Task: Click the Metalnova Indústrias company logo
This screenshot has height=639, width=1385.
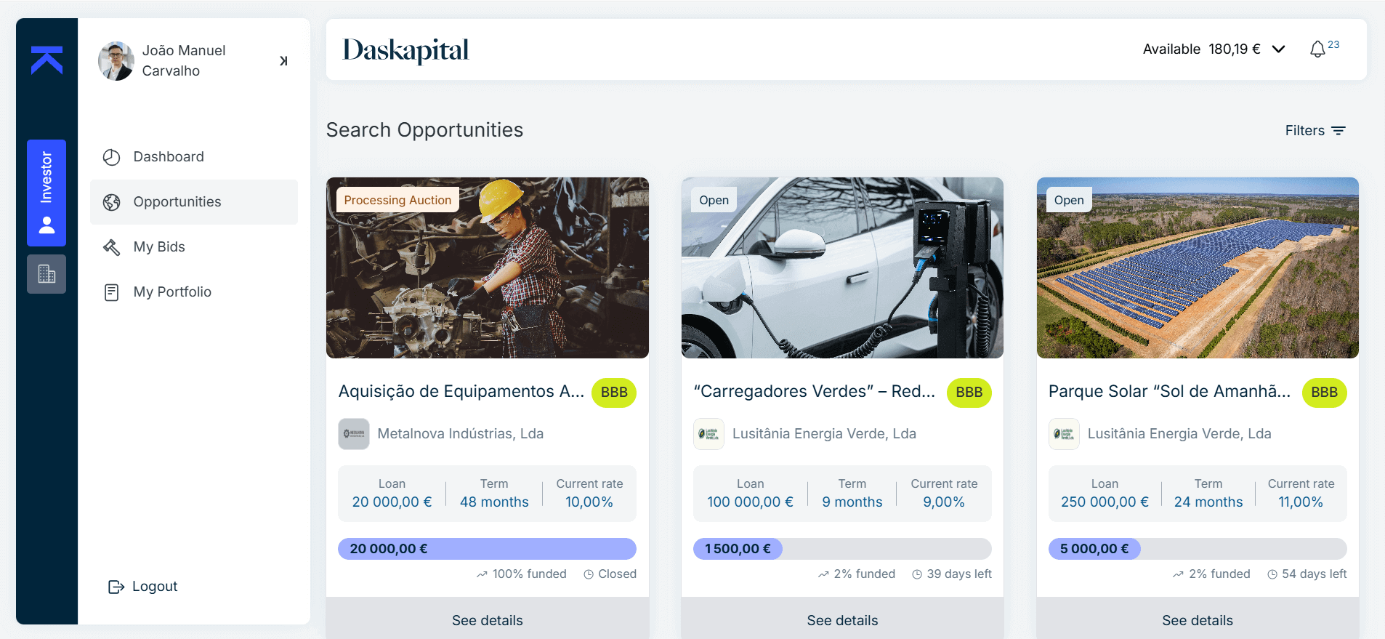Action: click(x=354, y=434)
